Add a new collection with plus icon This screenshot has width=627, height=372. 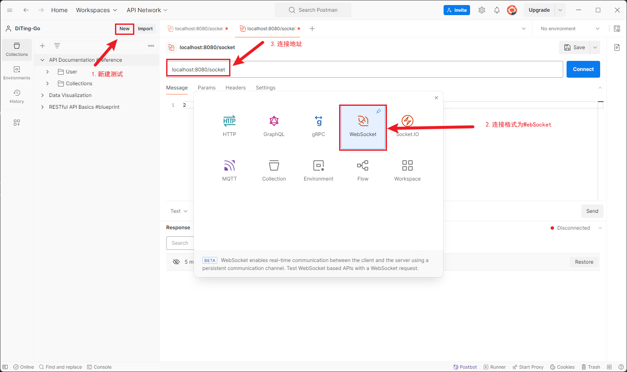tap(42, 46)
